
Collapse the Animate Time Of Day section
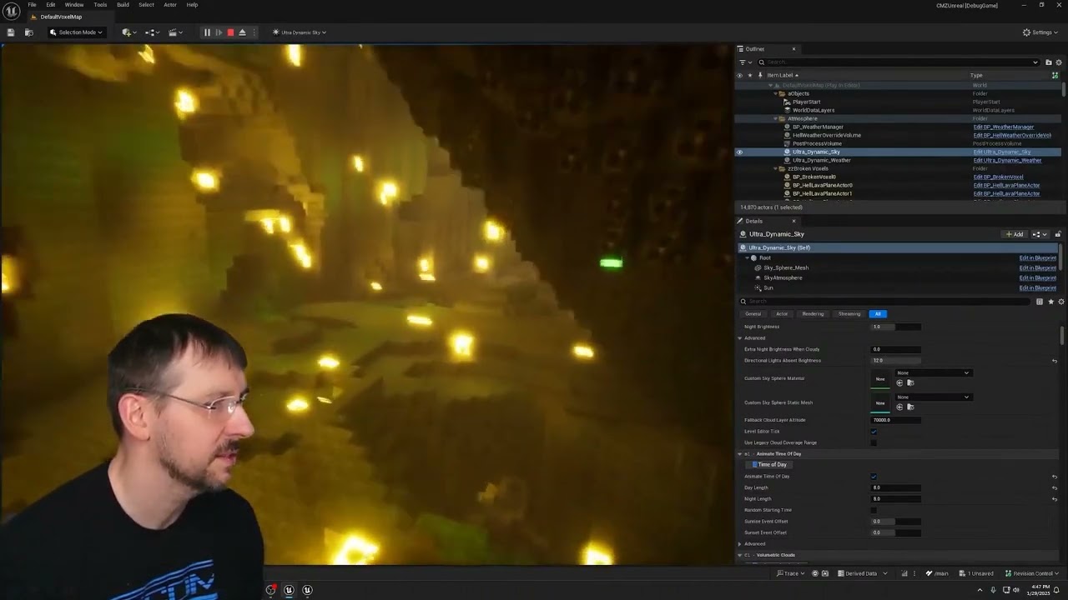739,454
